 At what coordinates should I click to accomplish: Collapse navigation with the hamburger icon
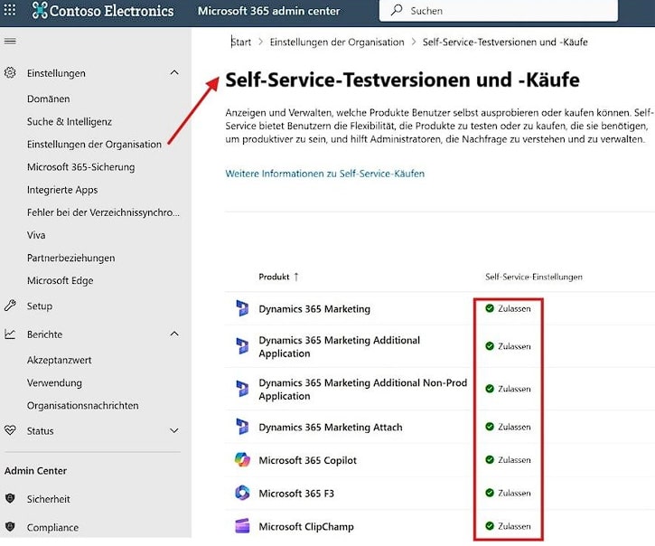click(10, 41)
